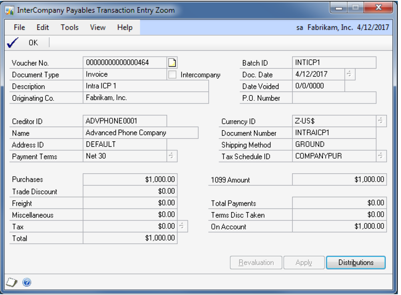Expand the Tax amount arrow

point(182,227)
